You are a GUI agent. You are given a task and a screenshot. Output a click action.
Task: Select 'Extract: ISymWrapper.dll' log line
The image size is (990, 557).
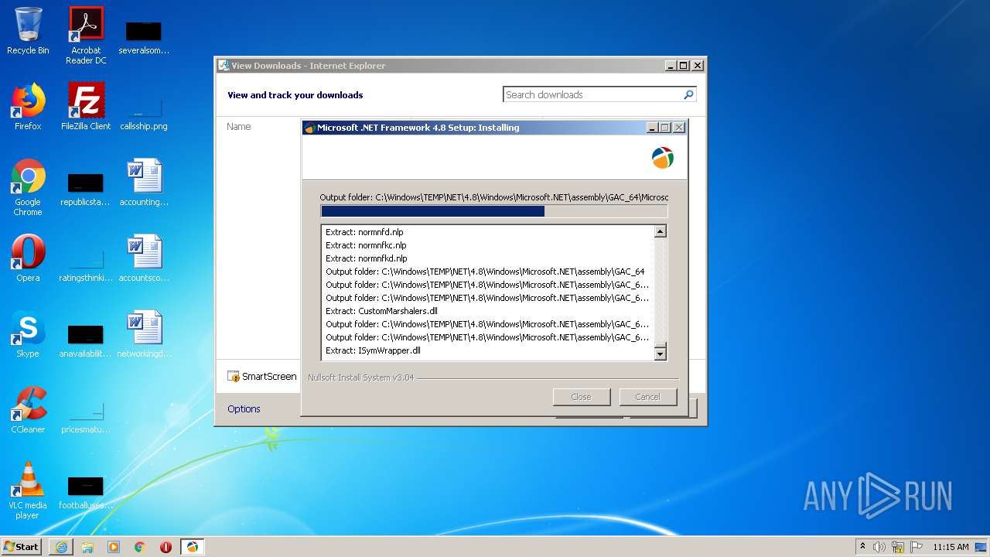tap(373, 350)
